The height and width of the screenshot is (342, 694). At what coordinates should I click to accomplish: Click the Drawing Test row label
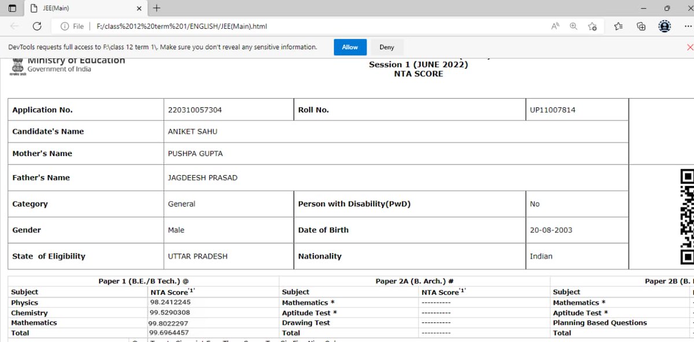(306, 323)
